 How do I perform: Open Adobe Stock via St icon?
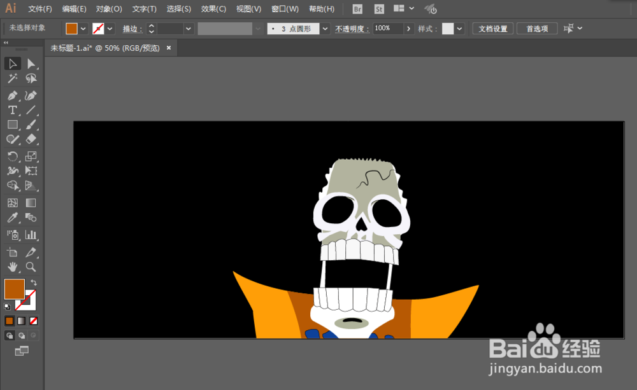pos(379,9)
